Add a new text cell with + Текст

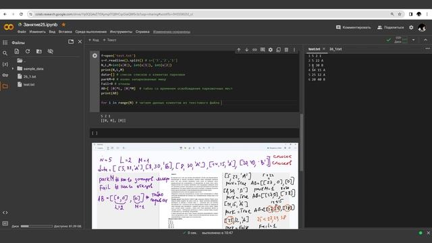(x=109, y=40)
